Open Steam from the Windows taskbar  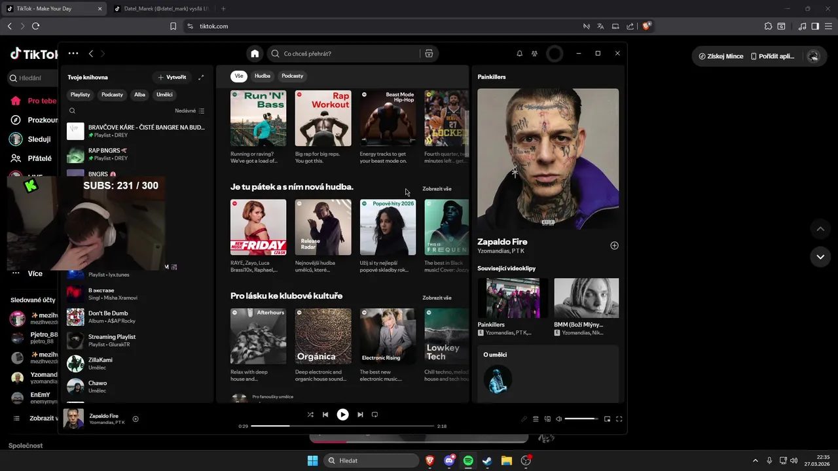click(487, 461)
